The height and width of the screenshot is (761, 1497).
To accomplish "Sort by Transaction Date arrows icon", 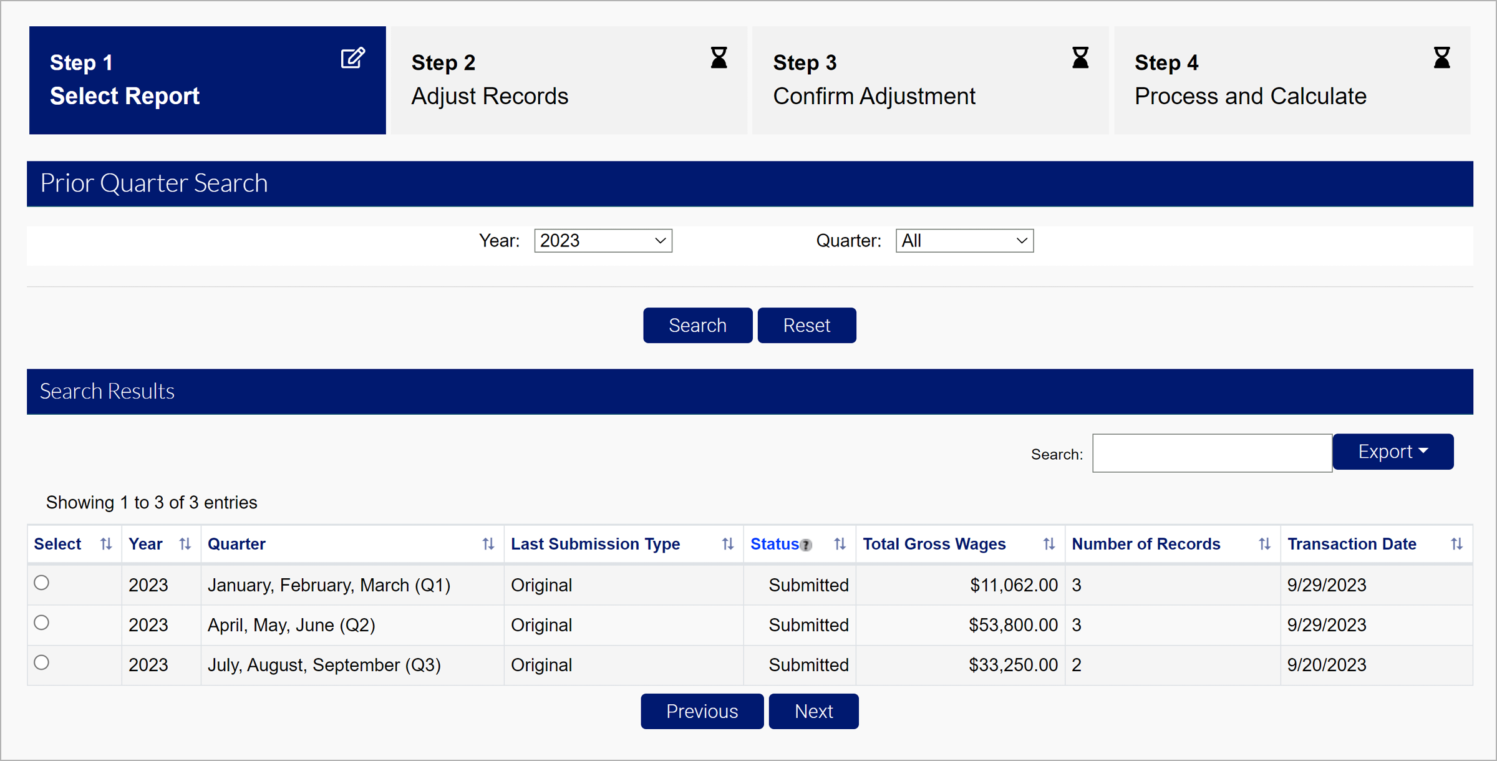I will click(x=1456, y=544).
